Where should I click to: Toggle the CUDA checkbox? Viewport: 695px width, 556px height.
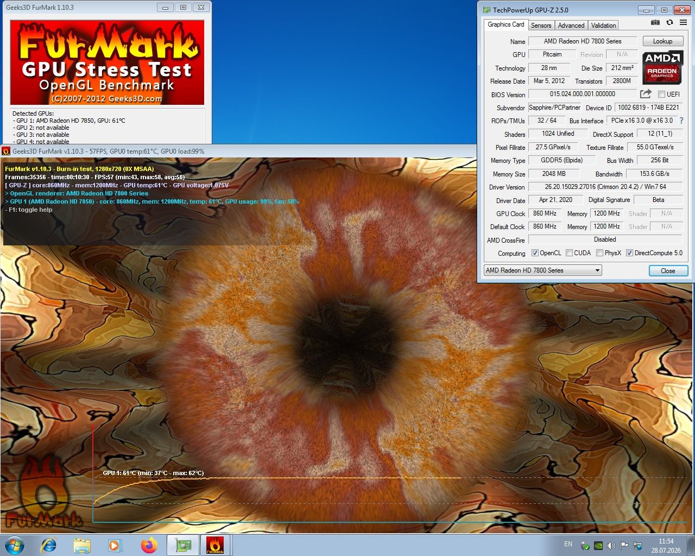(569, 253)
